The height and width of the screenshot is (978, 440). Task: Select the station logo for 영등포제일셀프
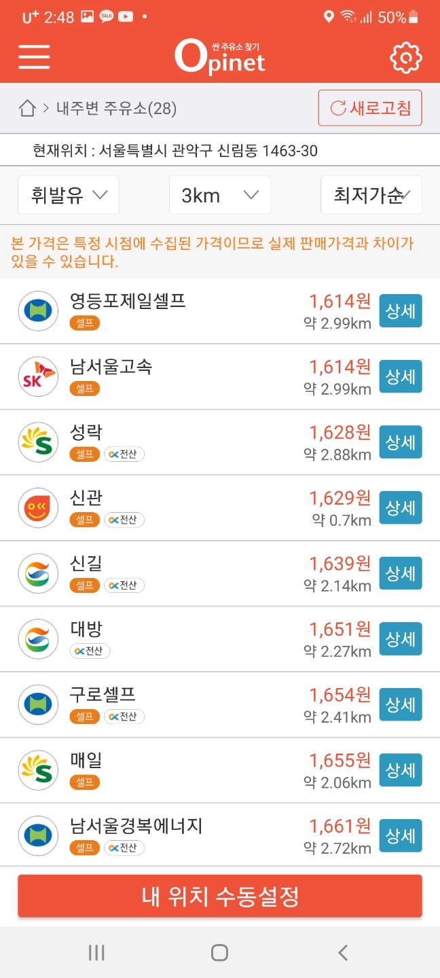[x=38, y=310]
